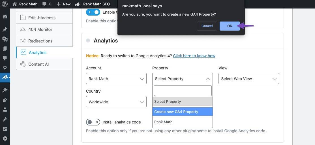Open Users icon in admin sidebar

pyautogui.click(x=5, y=110)
